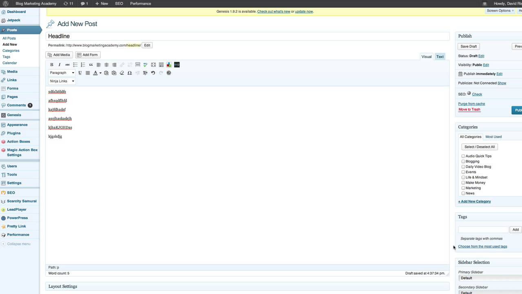Image resolution: width=522 pixels, height=294 pixels.
Task: Switch to the Visual editor tab
Action: tap(427, 57)
